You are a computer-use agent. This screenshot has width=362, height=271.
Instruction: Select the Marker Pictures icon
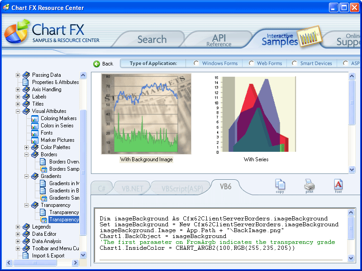coord(35,140)
